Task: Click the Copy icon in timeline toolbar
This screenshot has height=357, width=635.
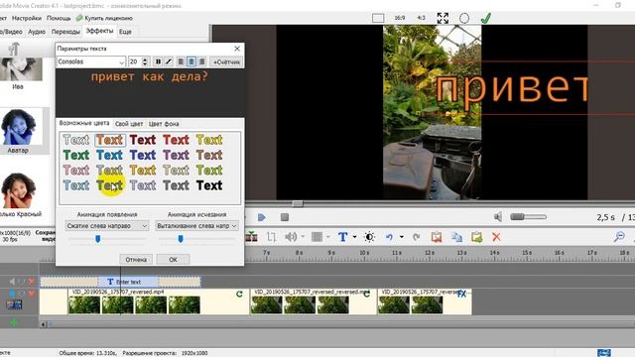Action: [x=456, y=237]
